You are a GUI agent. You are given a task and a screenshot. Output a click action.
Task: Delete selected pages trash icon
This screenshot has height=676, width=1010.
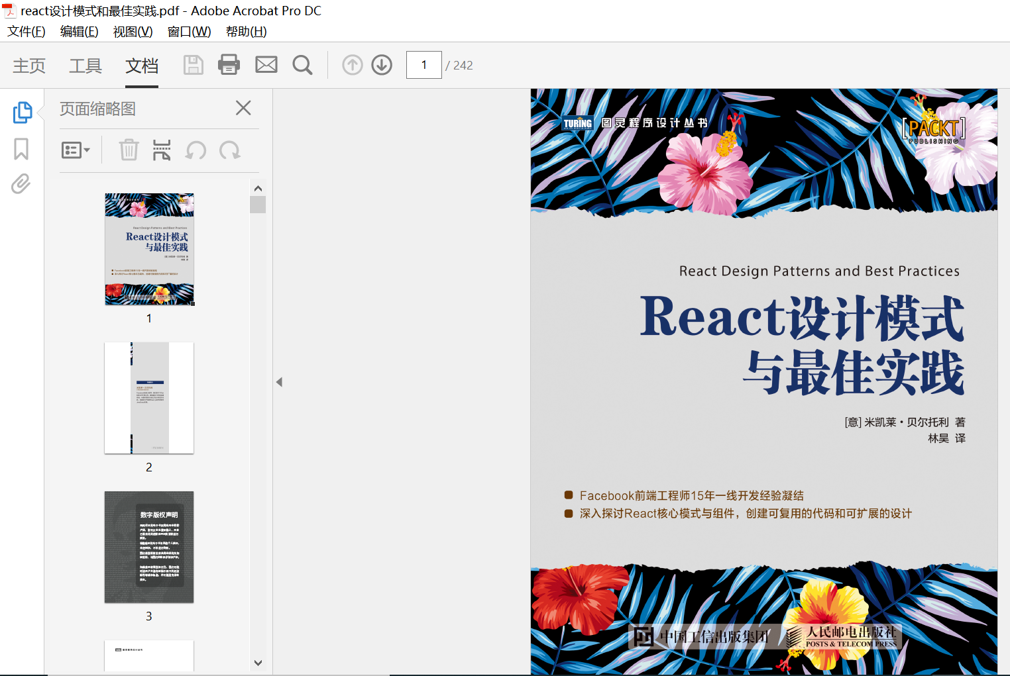pos(129,150)
